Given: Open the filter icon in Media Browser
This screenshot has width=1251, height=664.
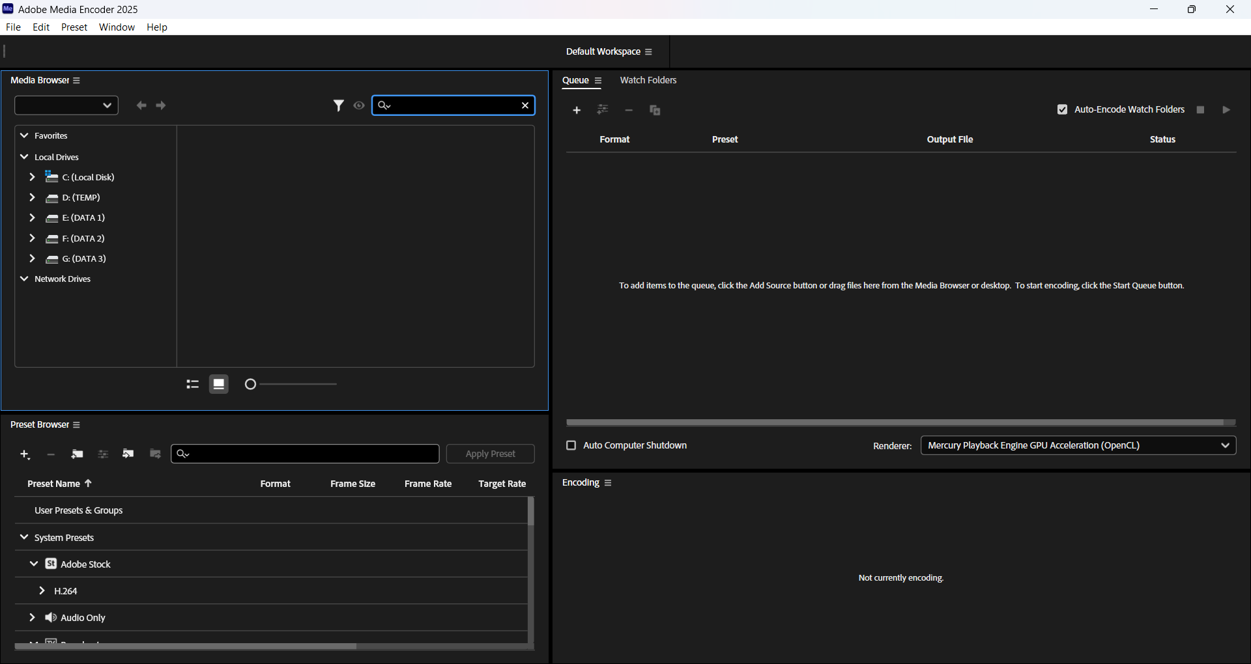Looking at the screenshot, I should coord(339,105).
